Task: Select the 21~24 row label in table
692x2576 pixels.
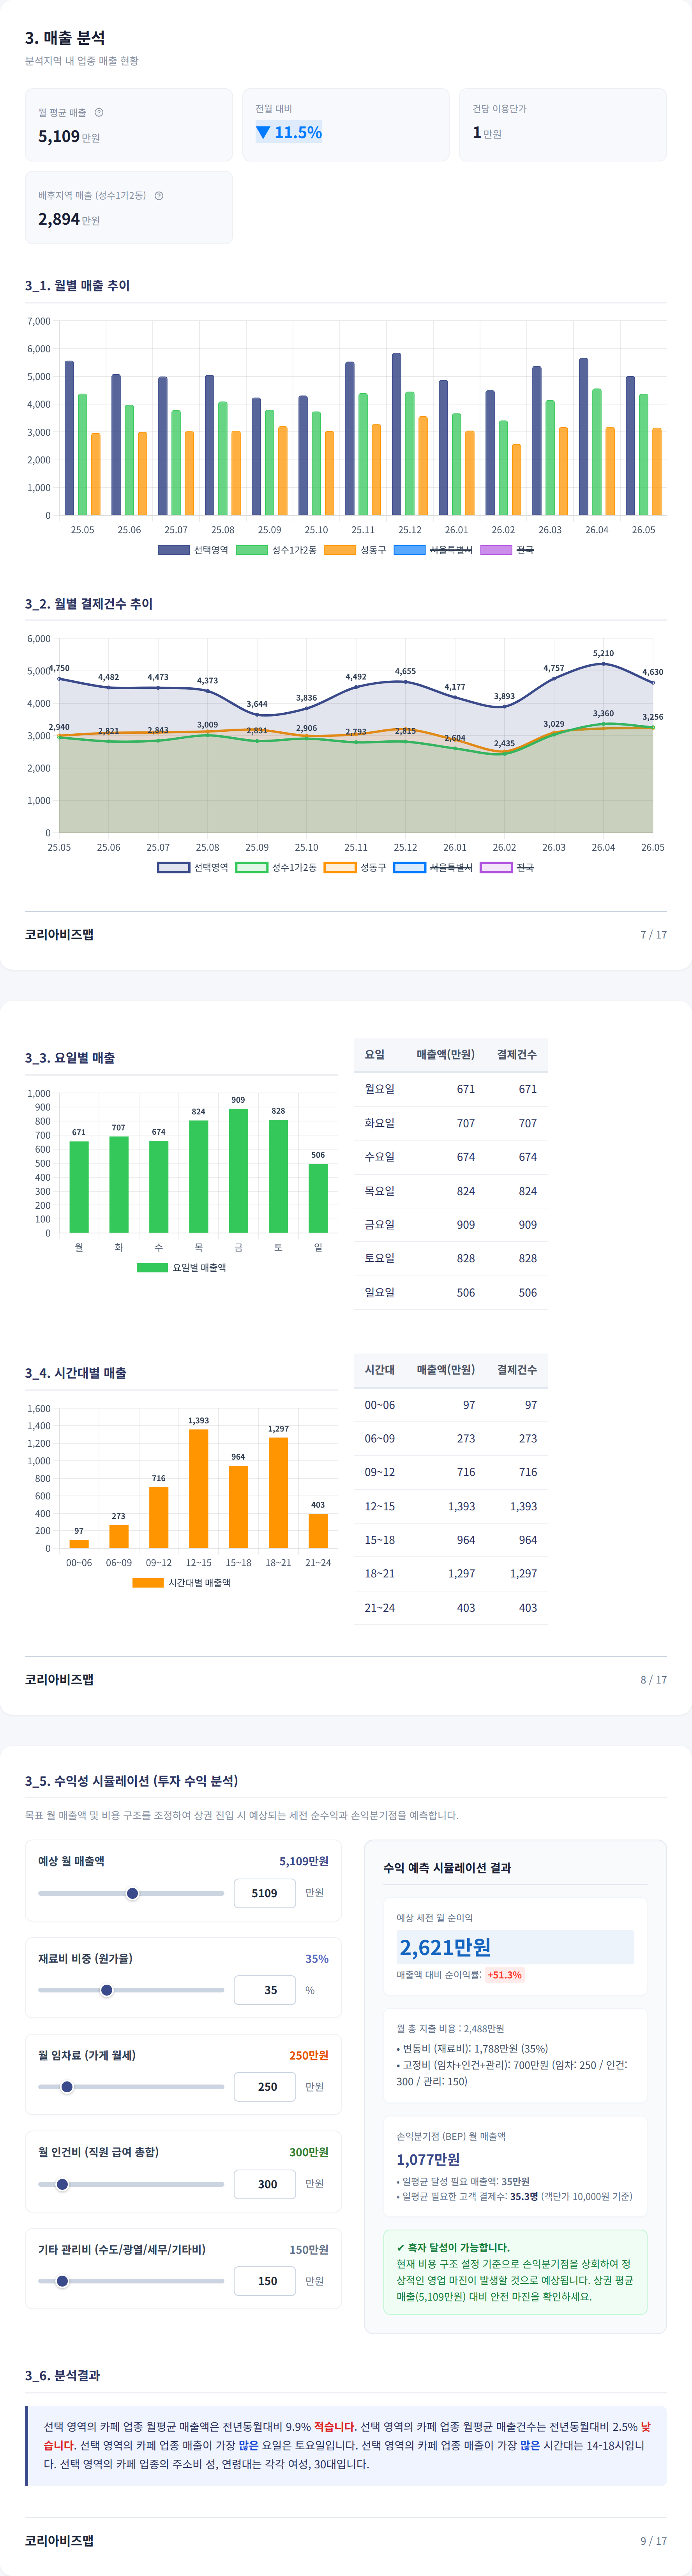Action: [380, 1608]
